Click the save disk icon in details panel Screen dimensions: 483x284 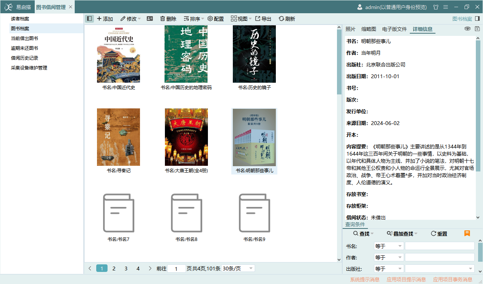[477, 29]
